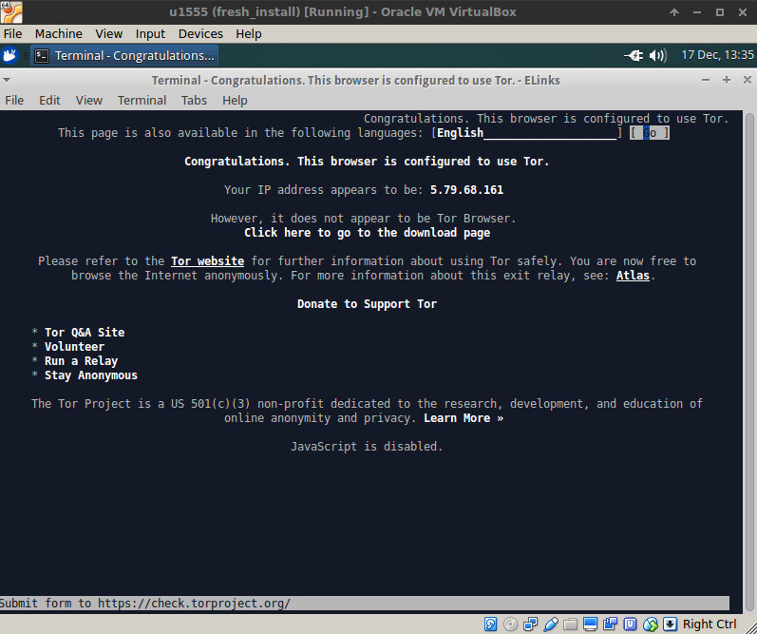Follow the Volunteer link
The width and height of the screenshot is (757, 634).
[74, 347]
